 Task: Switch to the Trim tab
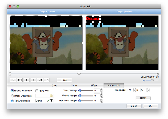point(74,86)
